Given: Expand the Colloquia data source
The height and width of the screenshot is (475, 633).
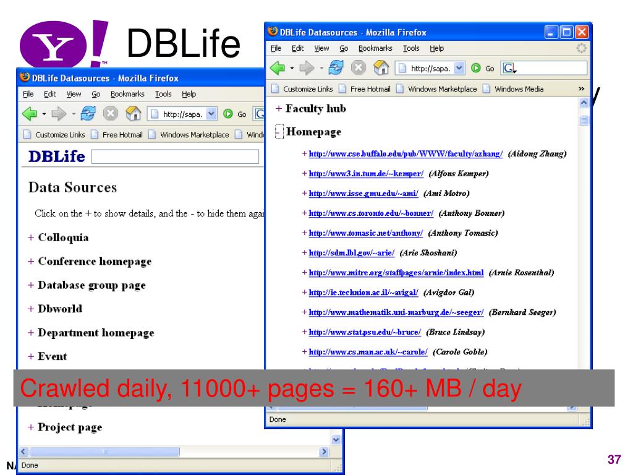Looking at the screenshot, I should click(x=31, y=237).
